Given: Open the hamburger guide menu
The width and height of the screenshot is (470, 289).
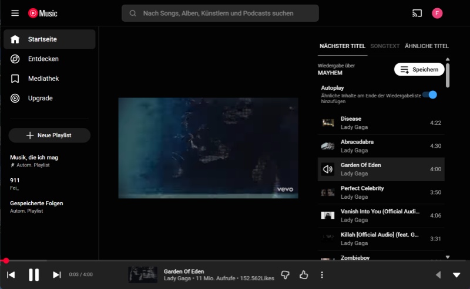Looking at the screenshot, I should point(15,13).
